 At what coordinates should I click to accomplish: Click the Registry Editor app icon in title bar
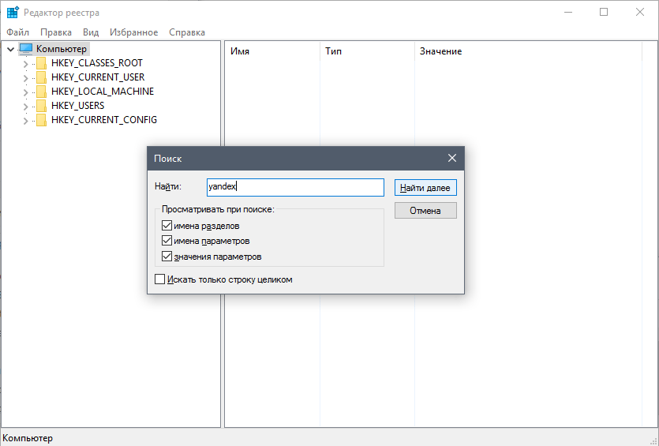pos(13,13)
